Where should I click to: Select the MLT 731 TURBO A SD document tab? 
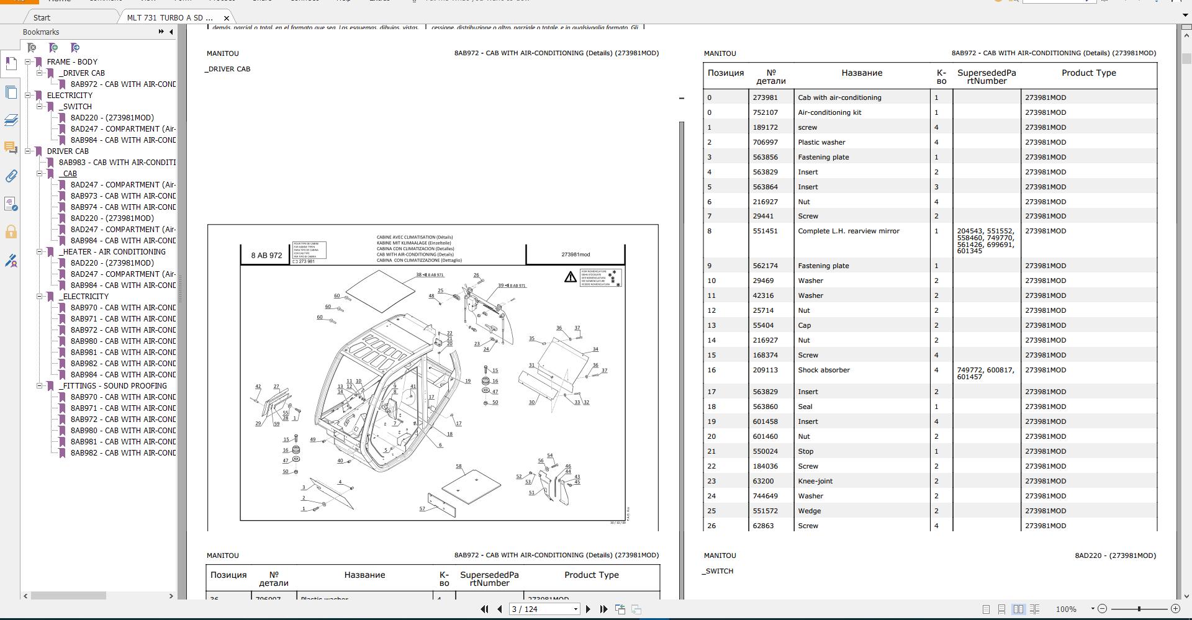click(x=169, y=18)
